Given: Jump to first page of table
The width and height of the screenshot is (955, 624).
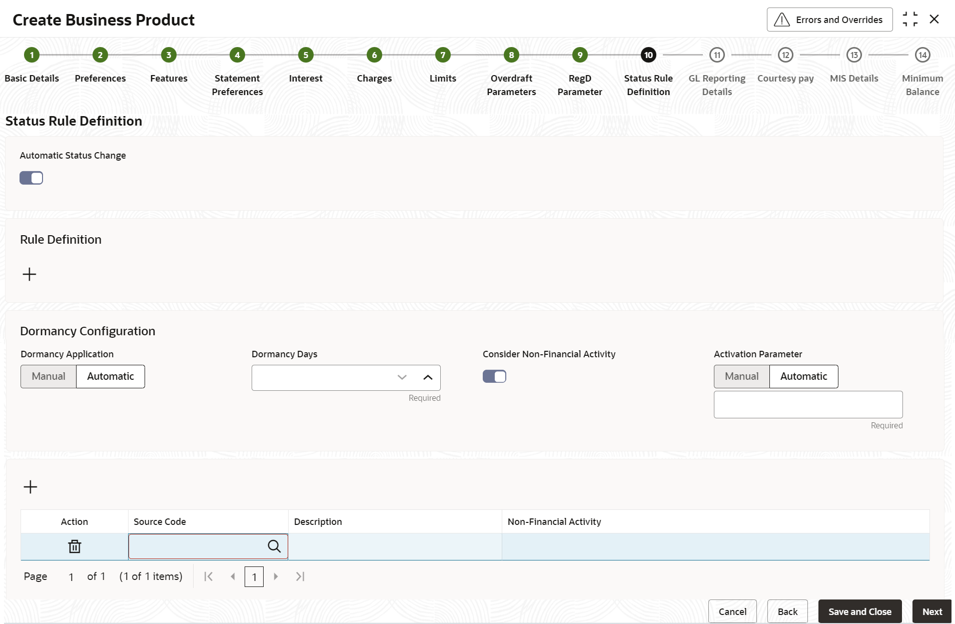Looking at the screenshot, I should 209,576.
